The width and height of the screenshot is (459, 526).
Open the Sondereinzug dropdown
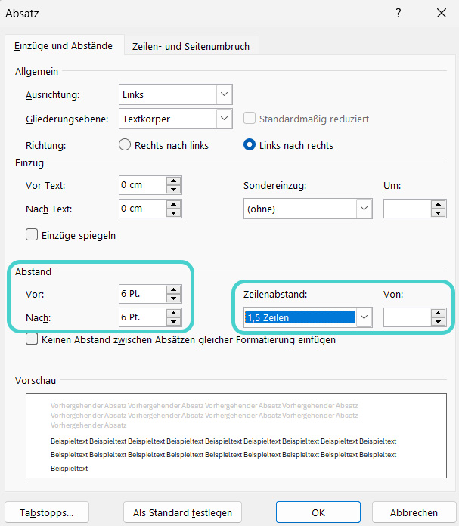[364, 209]
